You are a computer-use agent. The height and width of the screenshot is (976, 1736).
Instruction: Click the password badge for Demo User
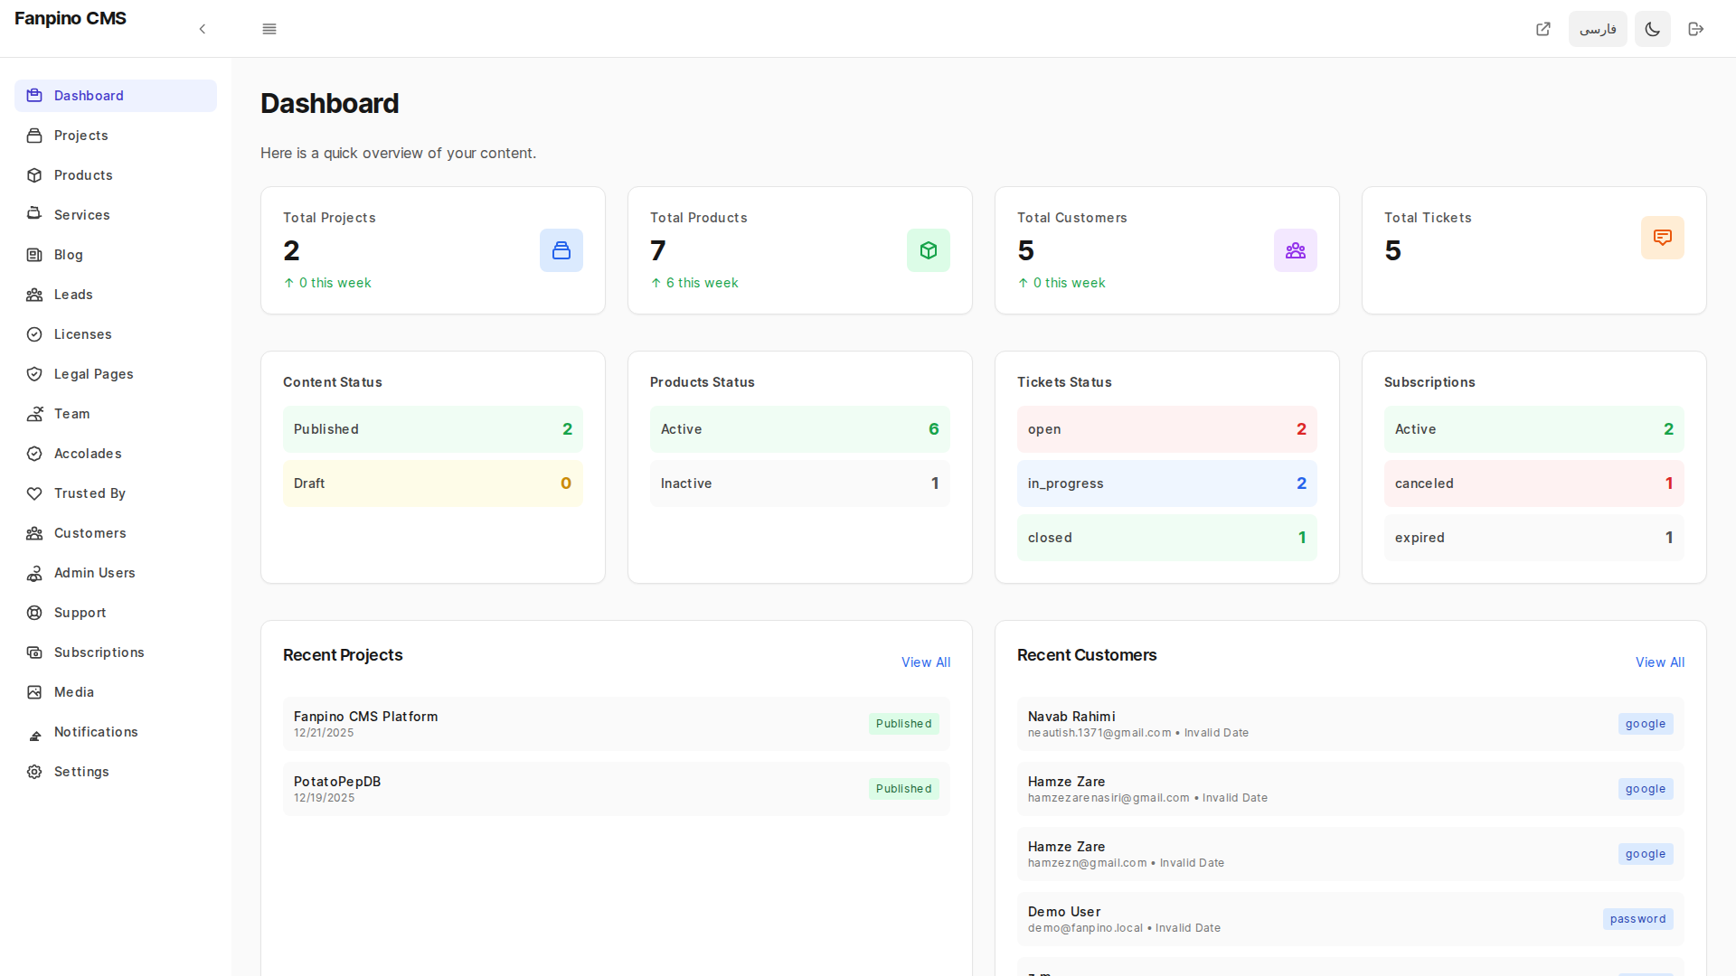[1637, 919]
